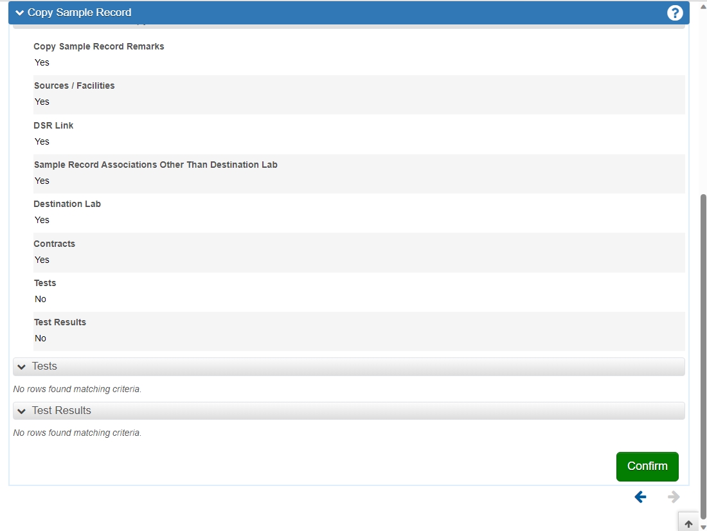
Task: Click the Sources / Facilities label
Action: click(75, 85)
